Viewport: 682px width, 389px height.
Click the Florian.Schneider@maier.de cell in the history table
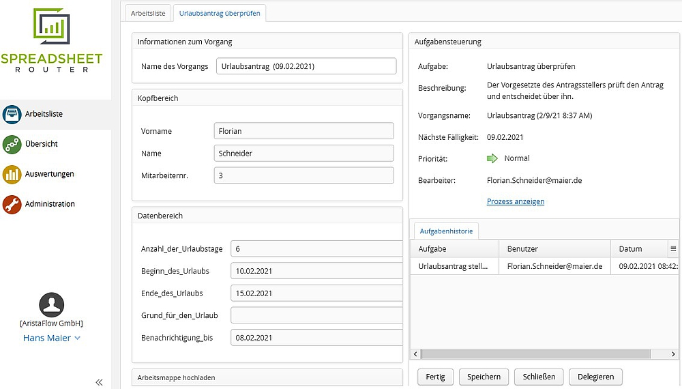(554, 266)
